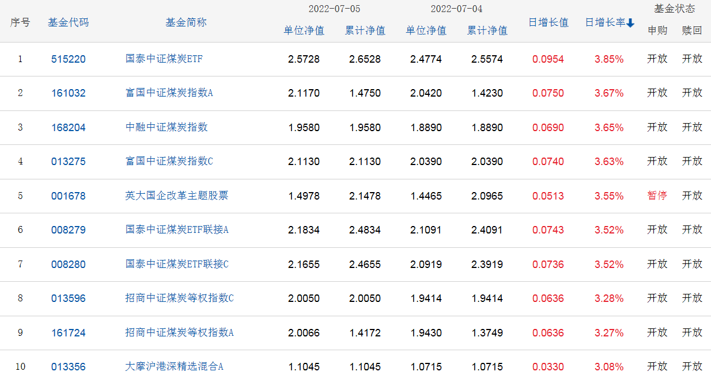Open fund code 008280 link
Viewport: 711px width, 383px height.
(68, 264)
